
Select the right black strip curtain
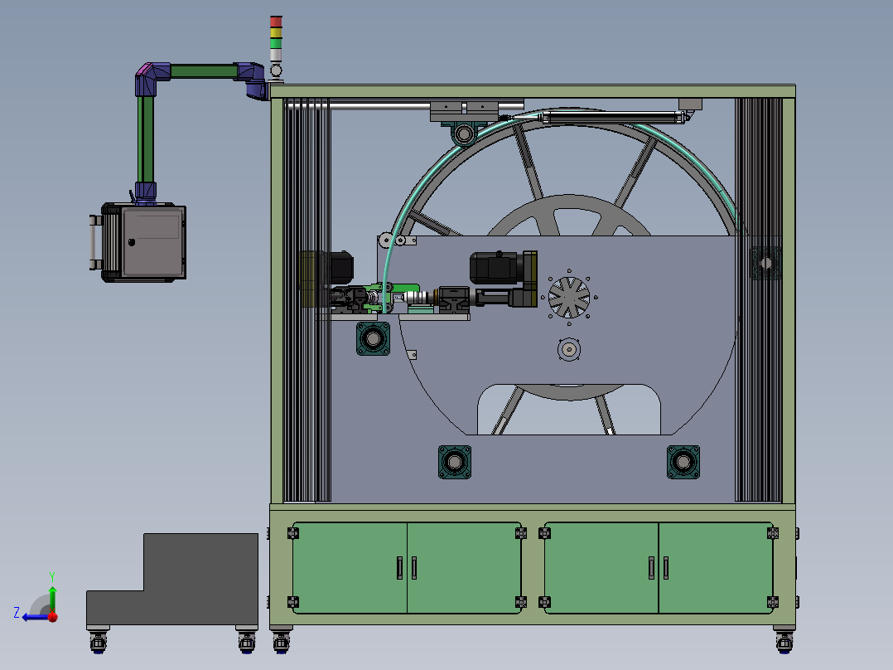coord(758,300)
